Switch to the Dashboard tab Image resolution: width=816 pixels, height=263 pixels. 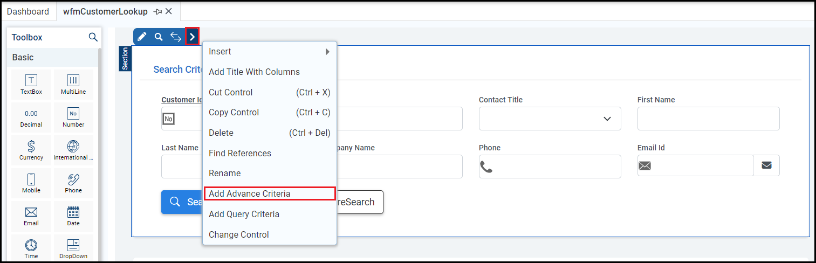[x=28, y=11]
